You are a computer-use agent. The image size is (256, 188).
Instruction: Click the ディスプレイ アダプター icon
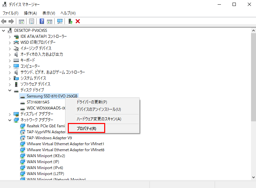point(16,114)
